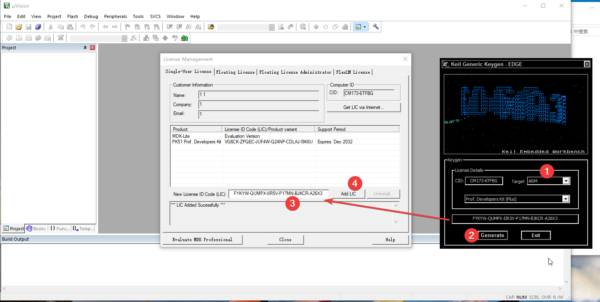Cut selection using scissors icon

50,27
